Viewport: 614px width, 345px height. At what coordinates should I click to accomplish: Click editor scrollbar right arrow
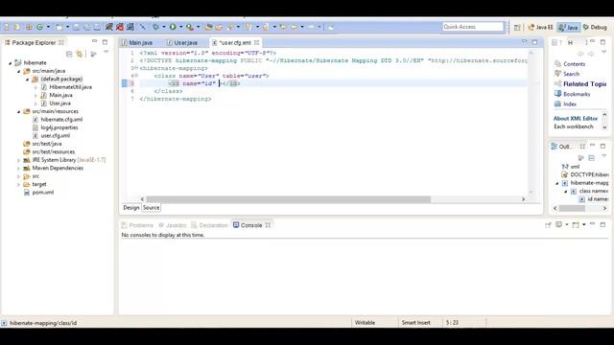click(523, 199)
